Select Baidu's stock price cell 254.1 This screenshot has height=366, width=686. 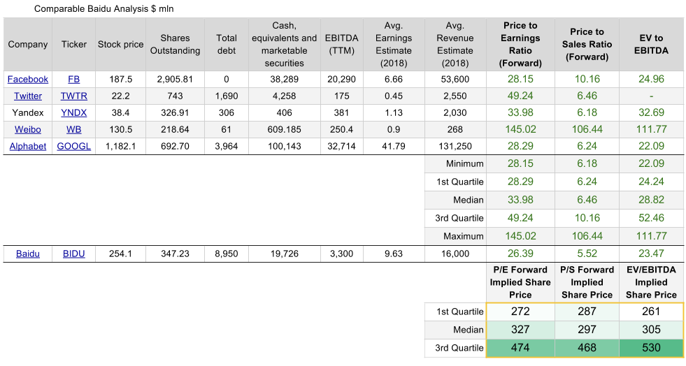[x=119, y=254]
